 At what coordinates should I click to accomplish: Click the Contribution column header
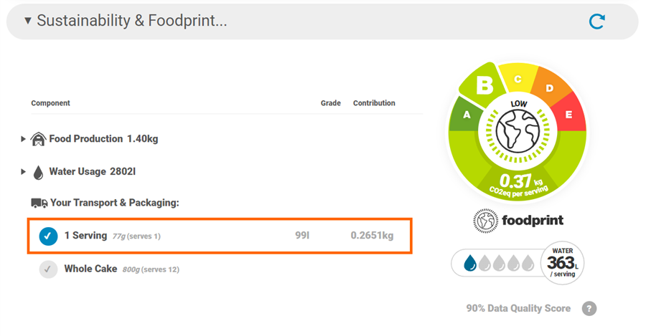pyautogui.click(x=374, y=103)
